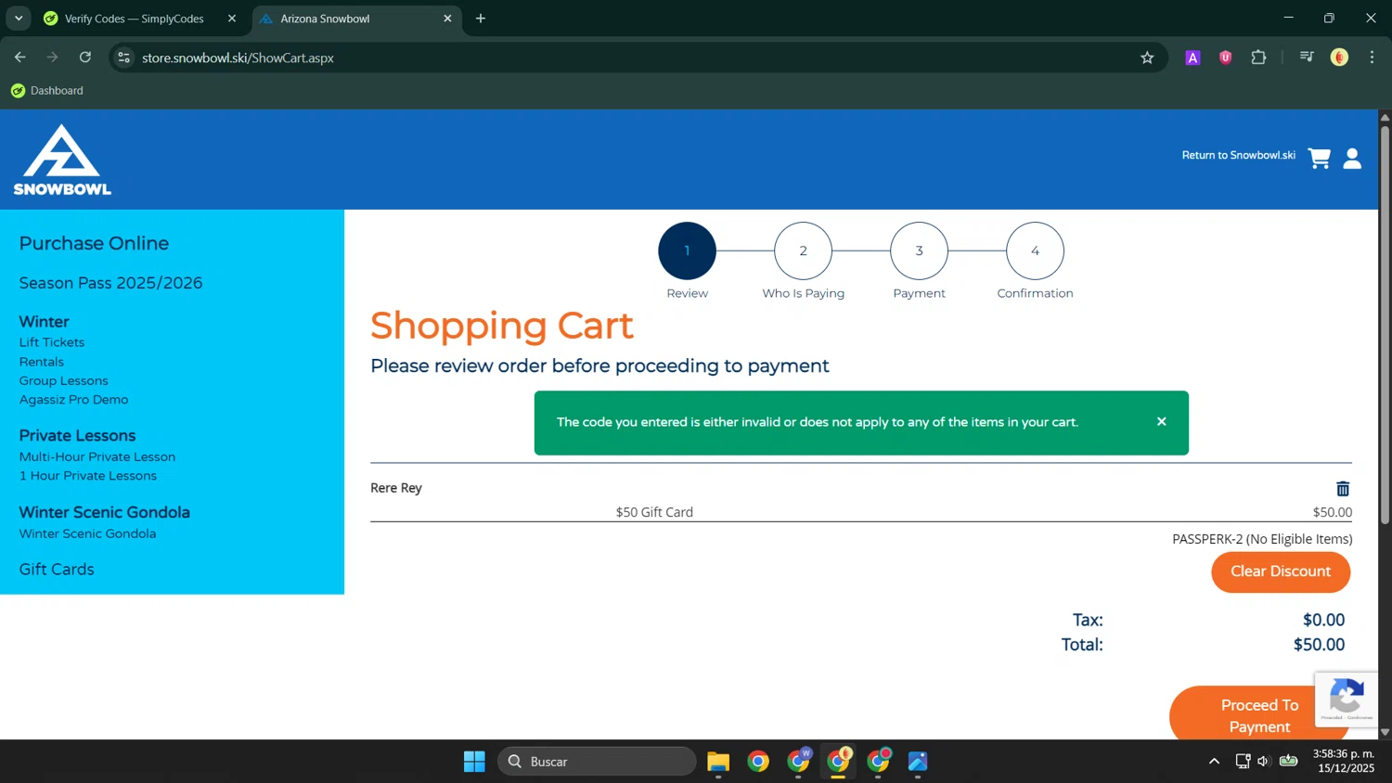Open File Explorer from taskbar
The height and width of the screenshot is (783, 1392).
point(718,762)
